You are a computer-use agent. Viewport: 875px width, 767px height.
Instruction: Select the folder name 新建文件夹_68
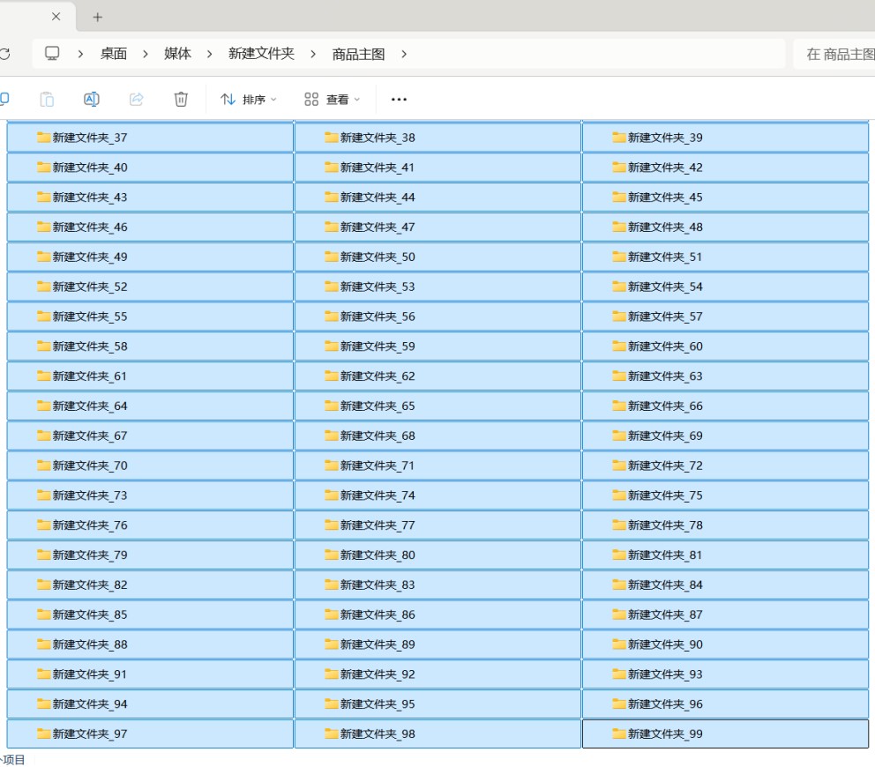click(x=378, y=436)
